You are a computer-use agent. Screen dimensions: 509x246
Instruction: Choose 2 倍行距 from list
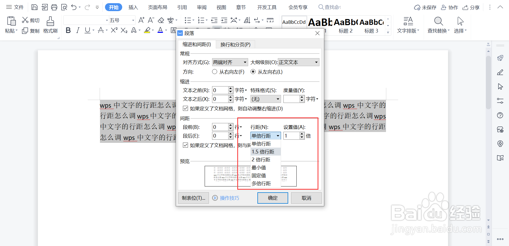(266, 160)
